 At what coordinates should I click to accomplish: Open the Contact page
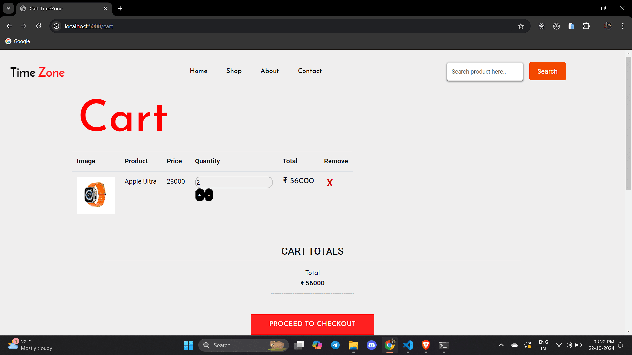pos(310,71)
